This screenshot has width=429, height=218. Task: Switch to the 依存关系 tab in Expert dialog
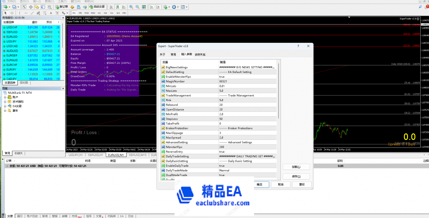tap(200, 54)
